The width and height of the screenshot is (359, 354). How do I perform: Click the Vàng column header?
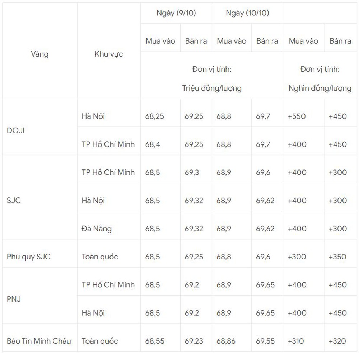point(39,54)
